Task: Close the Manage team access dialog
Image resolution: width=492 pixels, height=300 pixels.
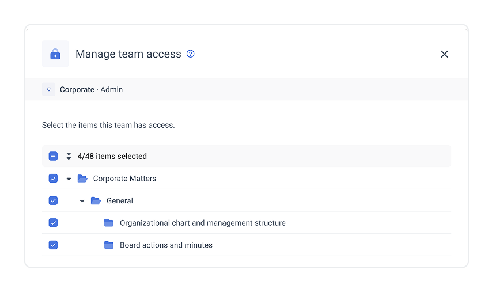Action: (444, 54)
